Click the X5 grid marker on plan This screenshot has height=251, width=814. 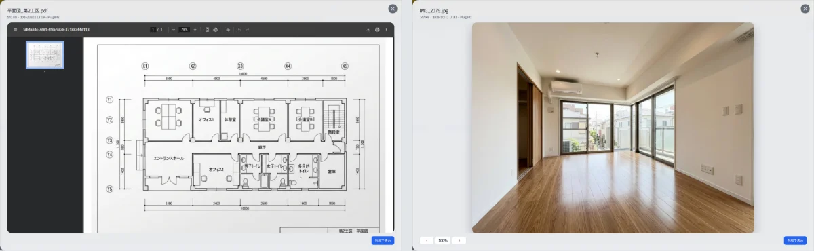pyautogui.click(x=345, y=66)
